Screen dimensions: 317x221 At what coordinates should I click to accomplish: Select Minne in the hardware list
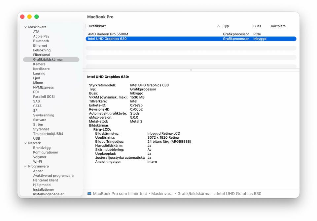click(38, 83)
